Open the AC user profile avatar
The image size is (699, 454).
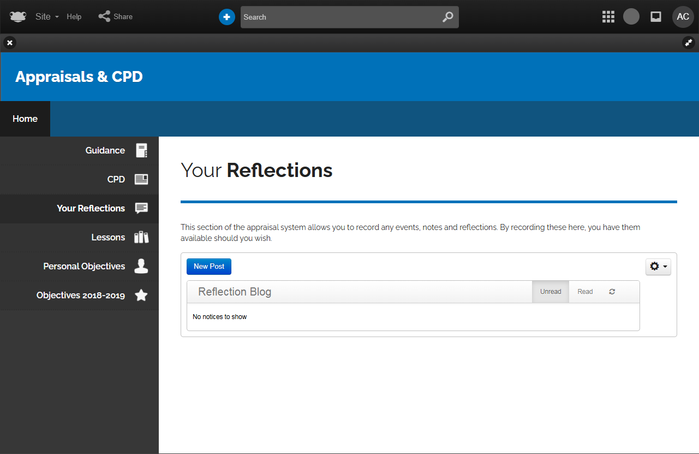[683, 17]
